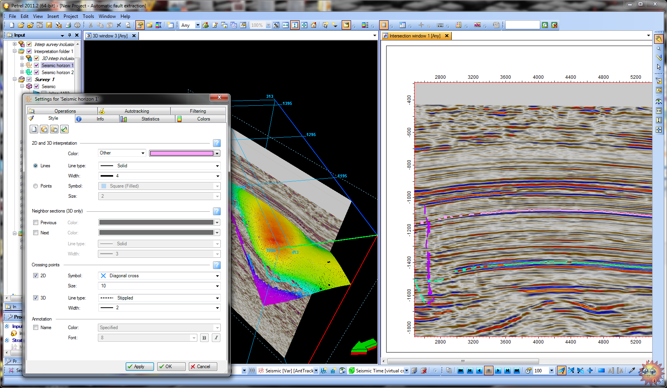Click the Delete X icon in toolbar
Image resolution: width=667 pixels, height=388 pixels.
119,25
